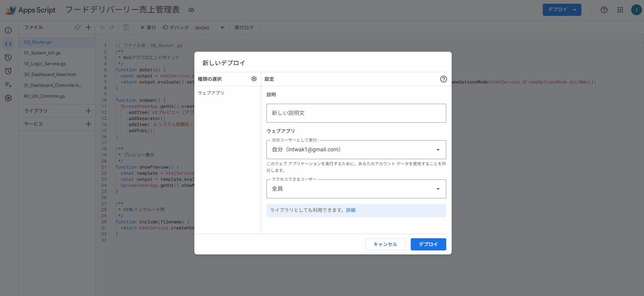Click code line 'function showPreview() {'
Viewport: 644px width, 296px height.
(x=147, y=167)
